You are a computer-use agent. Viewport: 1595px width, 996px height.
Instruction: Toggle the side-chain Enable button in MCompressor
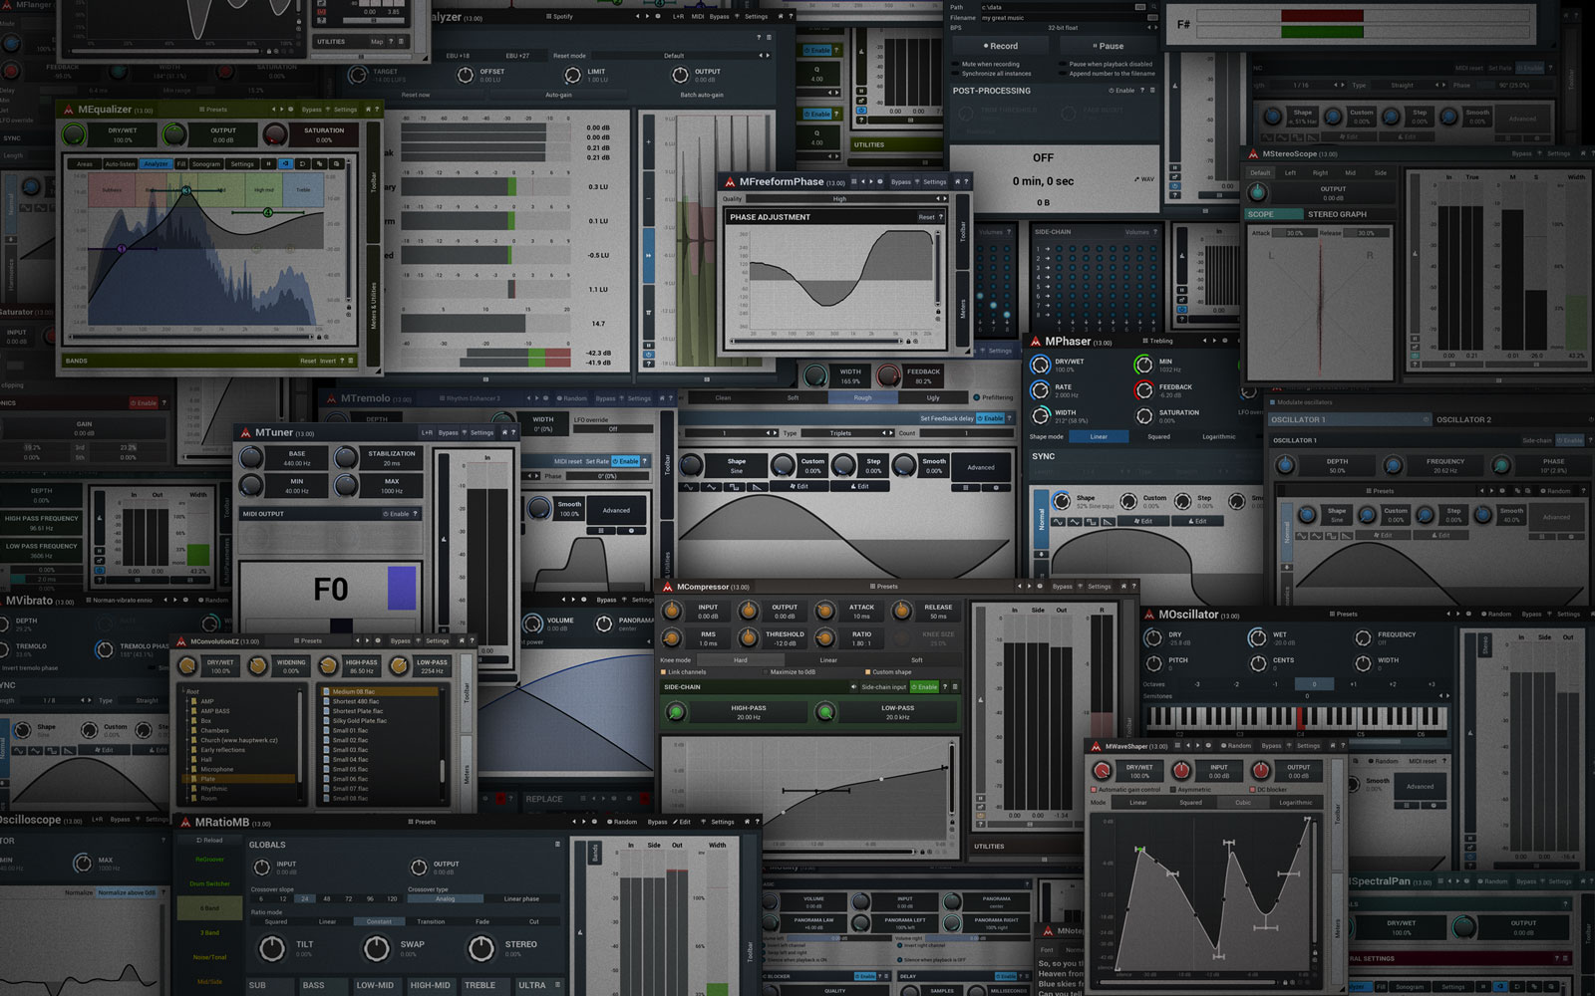pos(924,687)
